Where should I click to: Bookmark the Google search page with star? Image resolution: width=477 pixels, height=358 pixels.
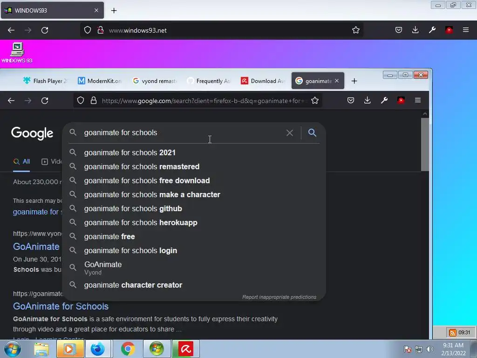click(315, 101)
